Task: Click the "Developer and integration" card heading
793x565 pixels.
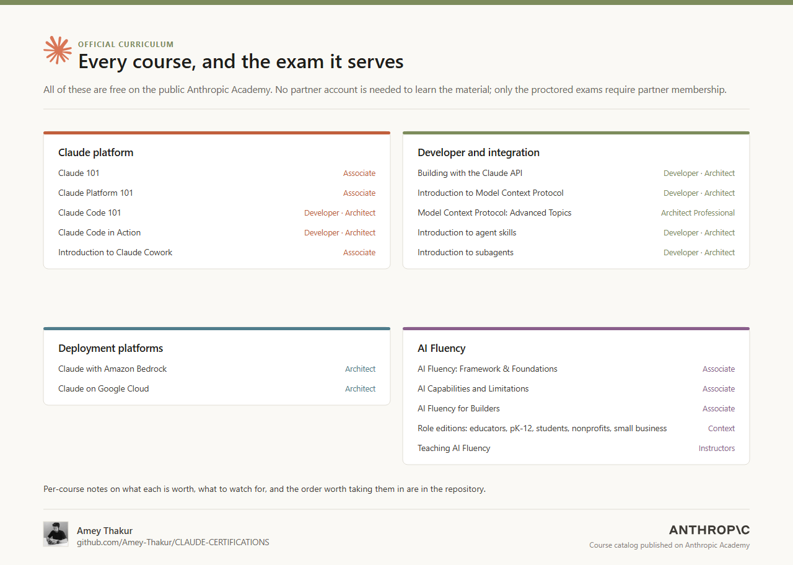Action: 478,152
